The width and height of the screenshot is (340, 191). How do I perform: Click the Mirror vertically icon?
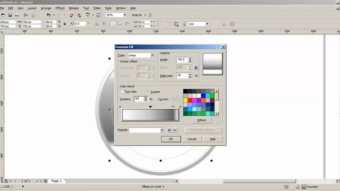click(x=104, y=24)
